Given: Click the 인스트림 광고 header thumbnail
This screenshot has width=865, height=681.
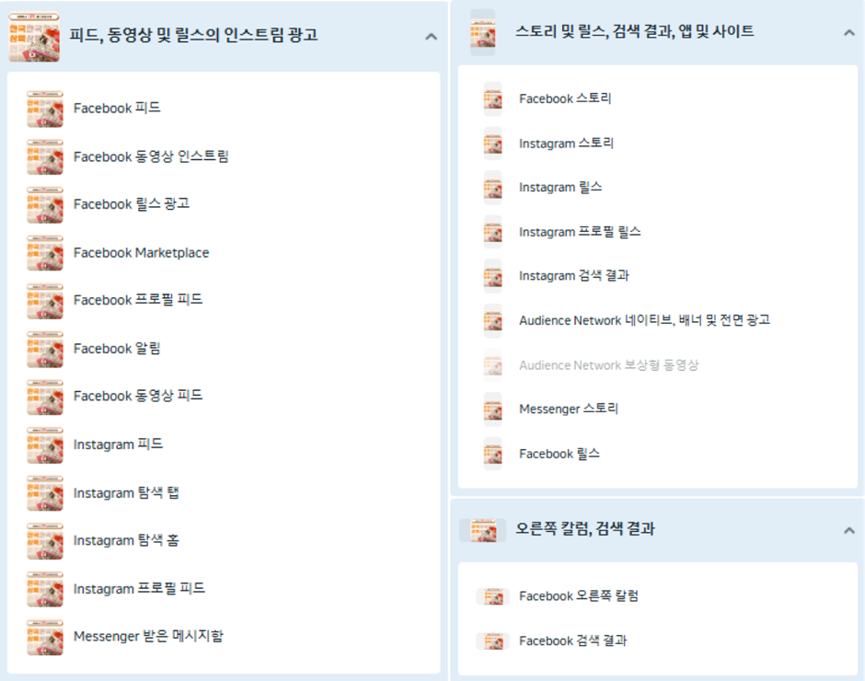Looking at the screenshot, I should [34, 37].
